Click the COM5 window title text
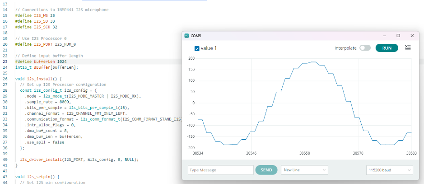The image size is (424, 184). [x=196, y=36]
